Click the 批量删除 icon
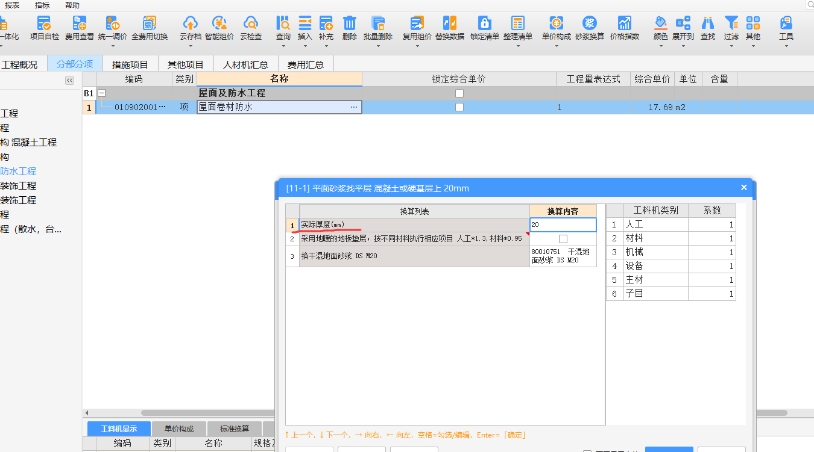814x452 pixels. click(x=378, y=24)
